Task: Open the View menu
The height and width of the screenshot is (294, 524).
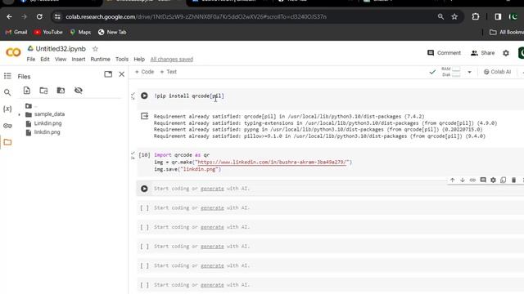Action: [61, 59]
